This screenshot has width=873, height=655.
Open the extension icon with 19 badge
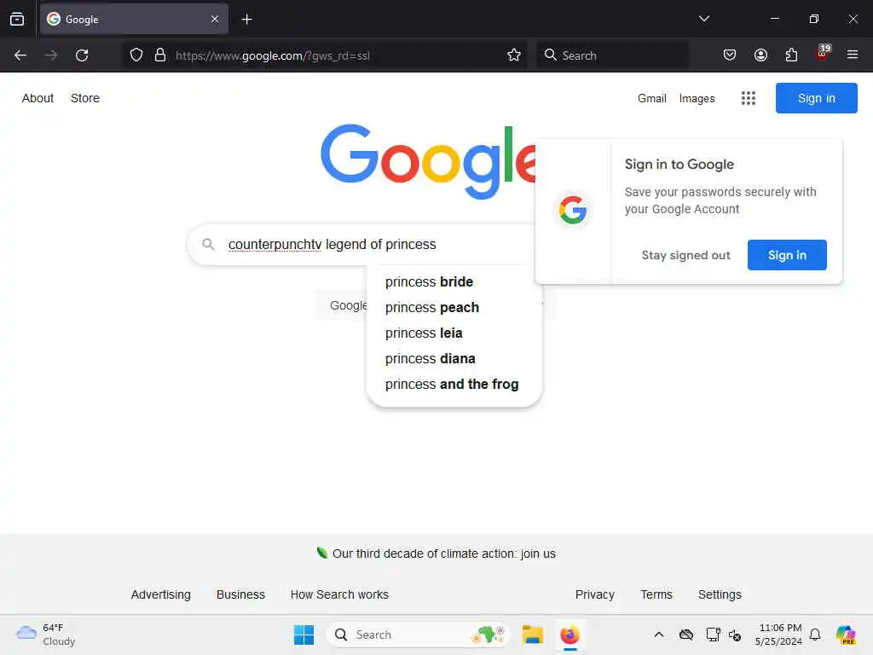click(823, 54)
